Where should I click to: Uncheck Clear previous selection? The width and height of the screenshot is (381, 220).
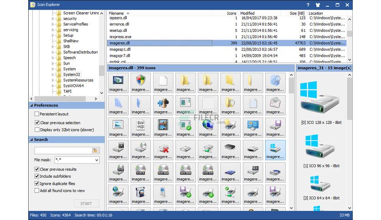37,123
